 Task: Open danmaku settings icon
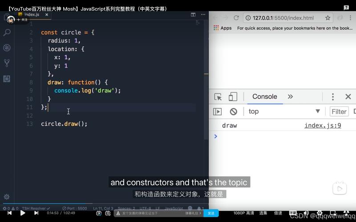point(108,213)
